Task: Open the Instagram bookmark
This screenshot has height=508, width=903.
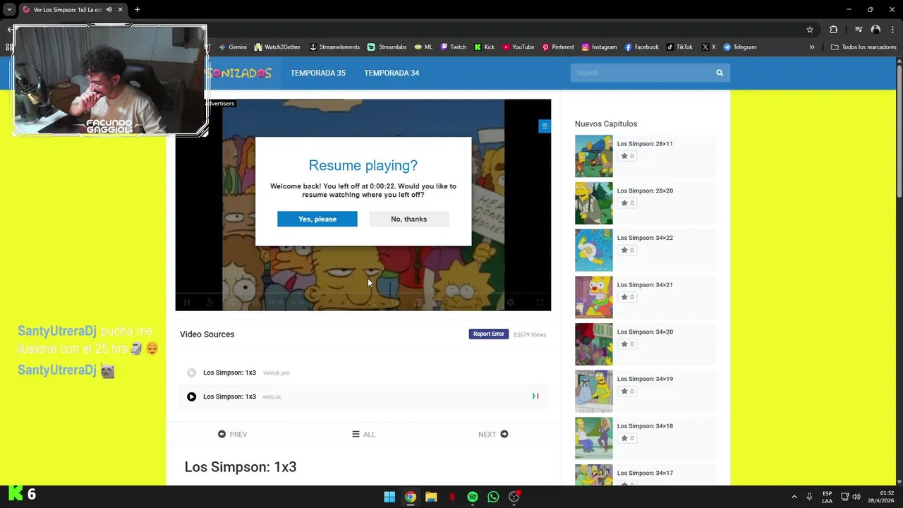Action: [x=599, y=47]
